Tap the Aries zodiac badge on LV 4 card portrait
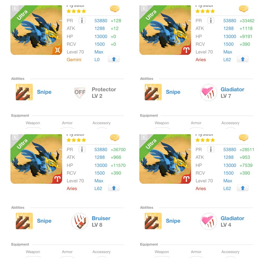The height and width of the screenshot is (263, 263). (186, 179)
